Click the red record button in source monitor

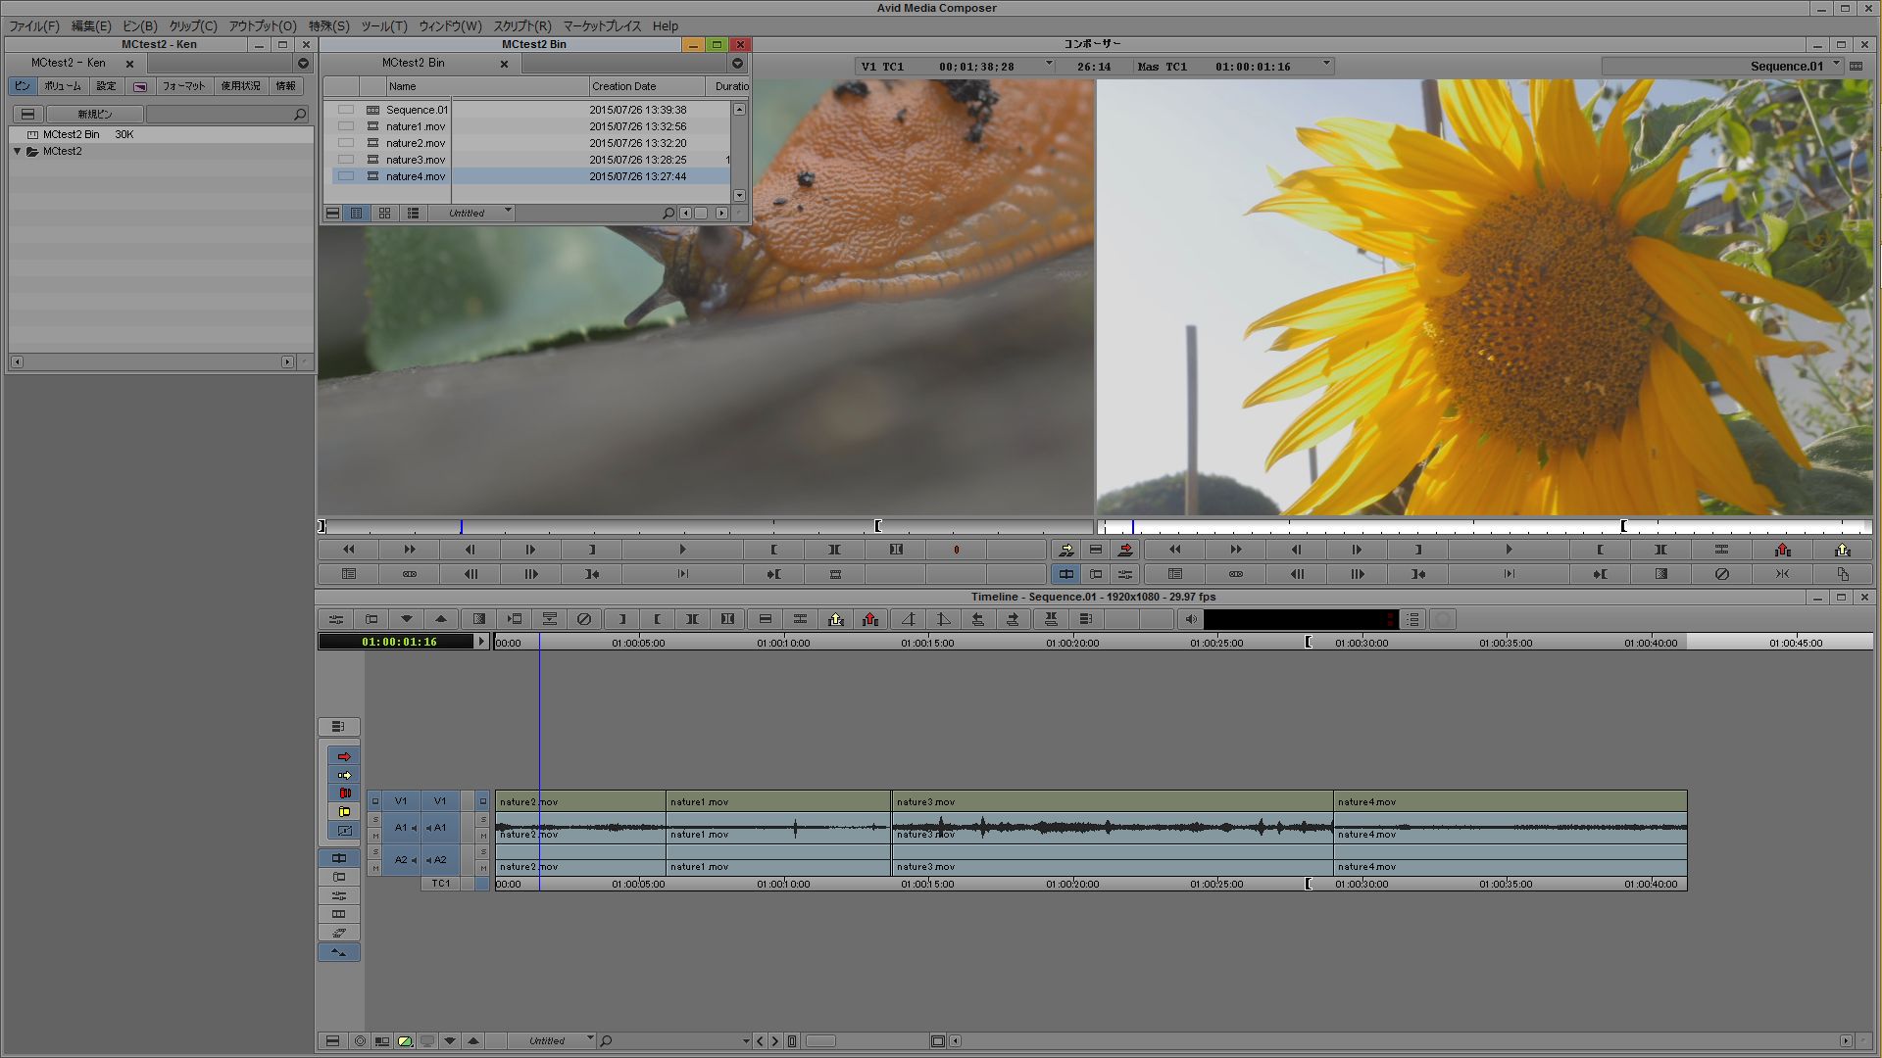click(956, 550)
